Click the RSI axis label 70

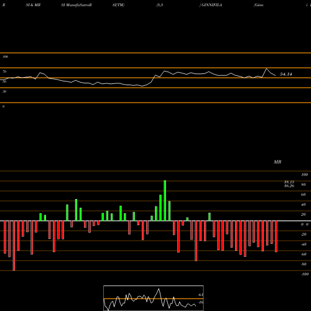point(4,72)
